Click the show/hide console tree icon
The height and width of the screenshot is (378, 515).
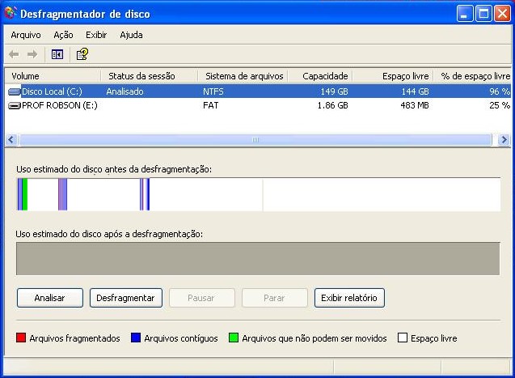coord(57,54)
